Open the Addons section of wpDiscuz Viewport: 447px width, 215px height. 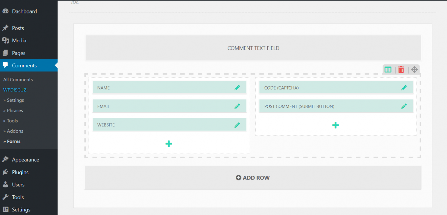13,131
